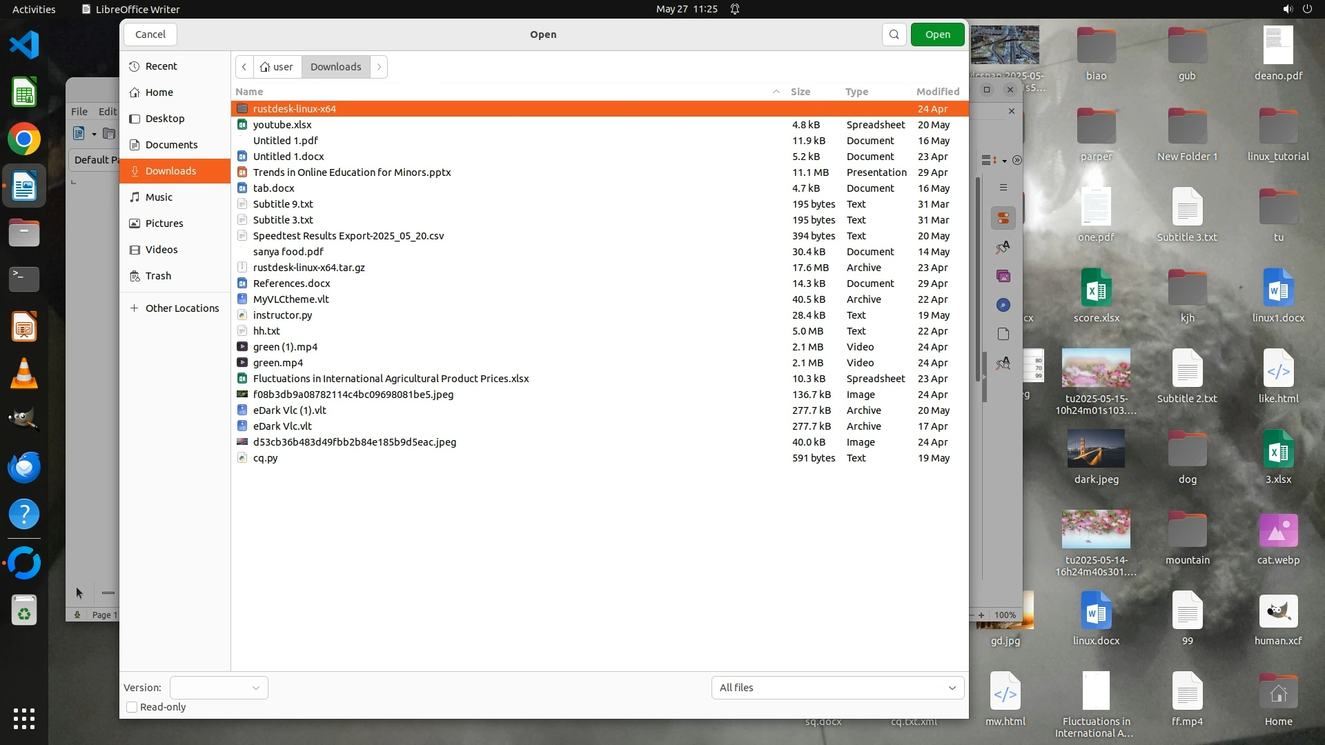The image size is (1325, 745).
Task: Sort files by the Name column header
Action: tap(249, 92)
